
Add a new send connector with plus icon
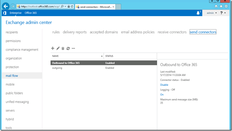click(x=53, y=48)
